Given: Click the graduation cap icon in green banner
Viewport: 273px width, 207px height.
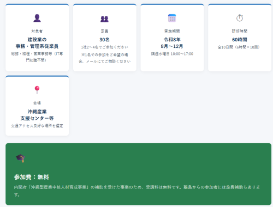Looking at the screenshot, I should [x=20, y=158].
